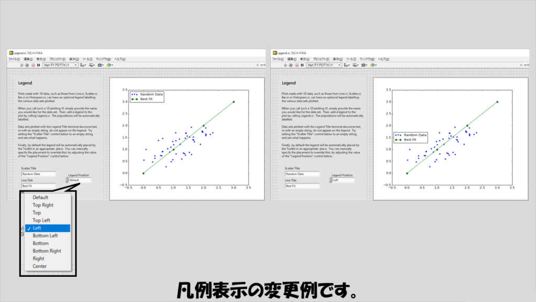Open Reorder tool in right window toolbar
This screenshot has height=302, width=536.
pyautogui.click(x=373, y=65)
